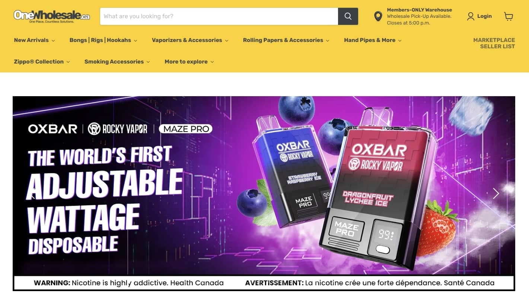Click the warehouse location pin icon
The height and width of the screenshot is (303, 529).
[378, 16]
